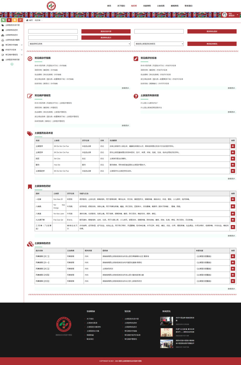The image size is (241, 365).
Task: Open the 请选择常见疾病 dropdown
Action: click(80, 44)
